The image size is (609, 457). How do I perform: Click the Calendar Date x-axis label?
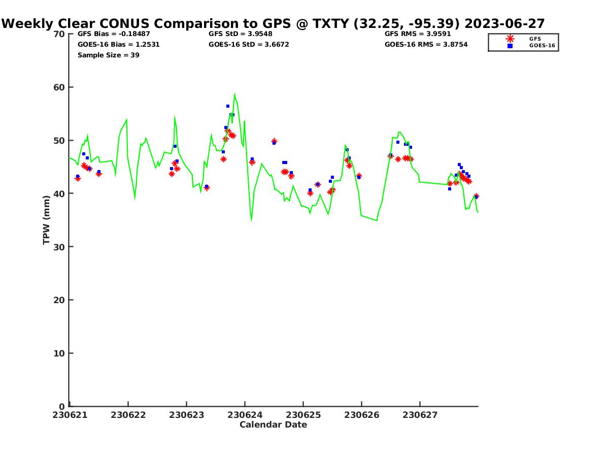coord(273,425)
